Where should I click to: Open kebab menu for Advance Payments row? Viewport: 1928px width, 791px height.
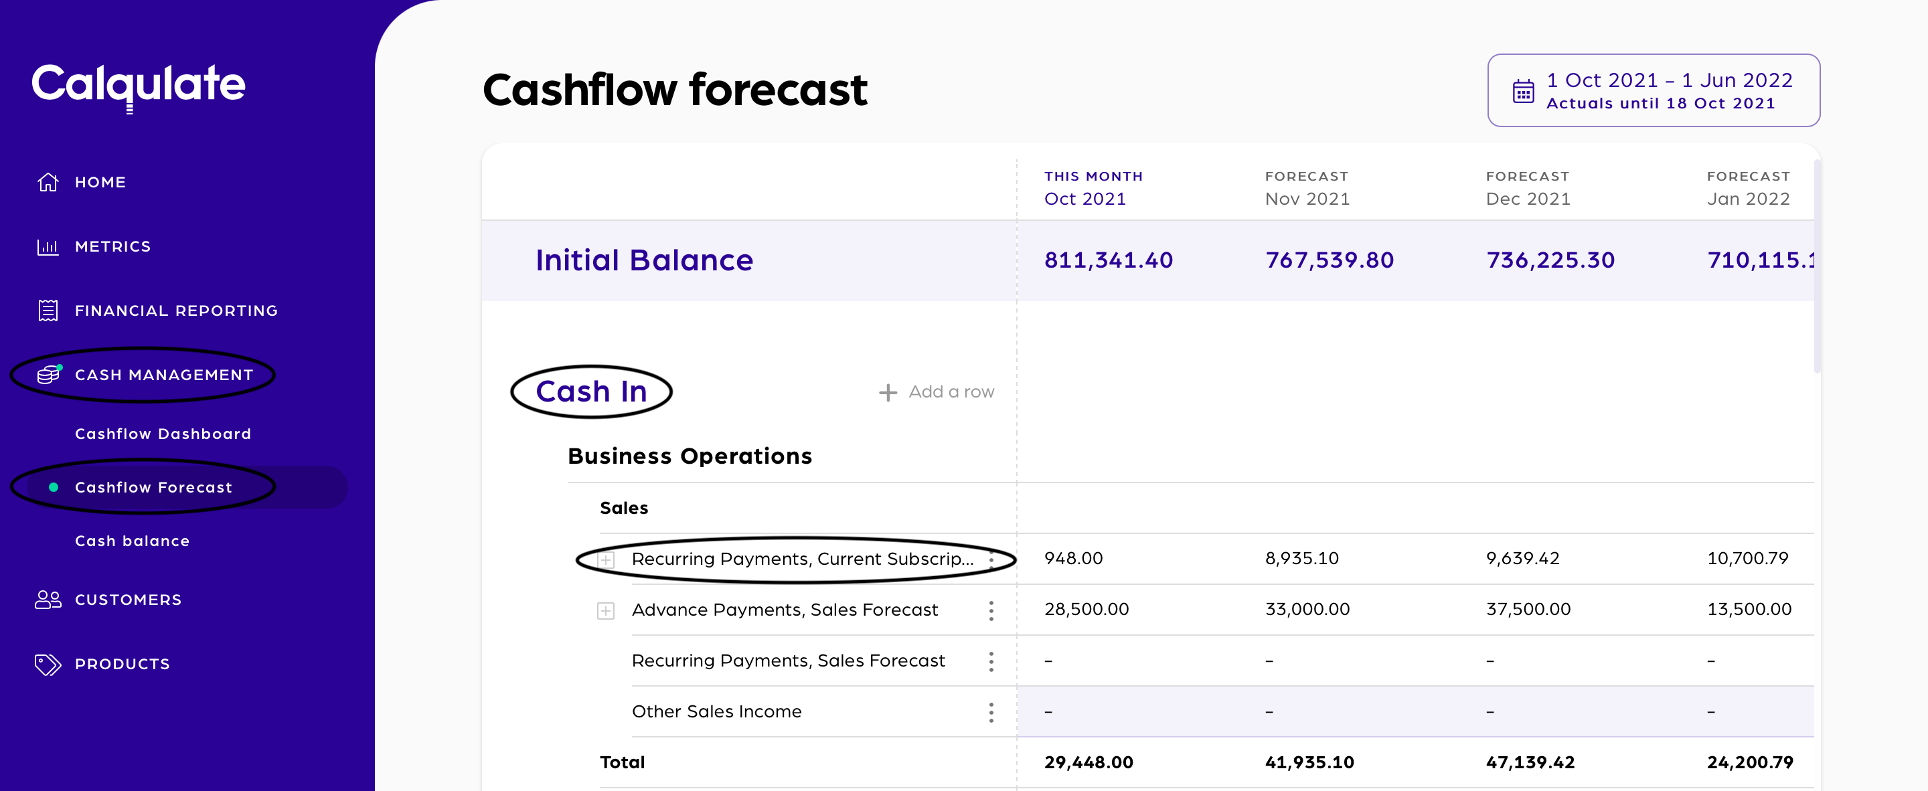[991, 610]
